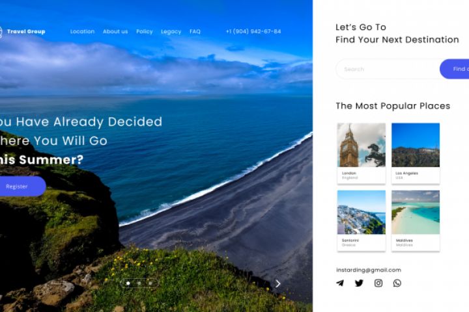
Task: Open the Location menu item
Action: tap(82, 31)
